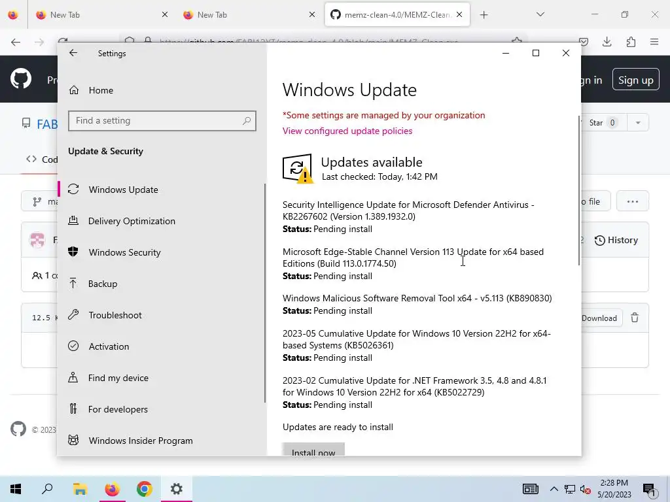Screen dimensions: 670x502
Task: Click the For developers tools icon
Action: (73, 409)
